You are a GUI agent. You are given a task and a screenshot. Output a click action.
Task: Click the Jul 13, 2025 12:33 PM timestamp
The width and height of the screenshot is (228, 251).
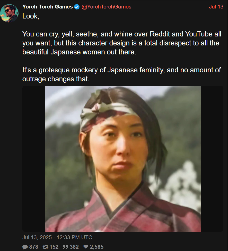coord(57,237)
